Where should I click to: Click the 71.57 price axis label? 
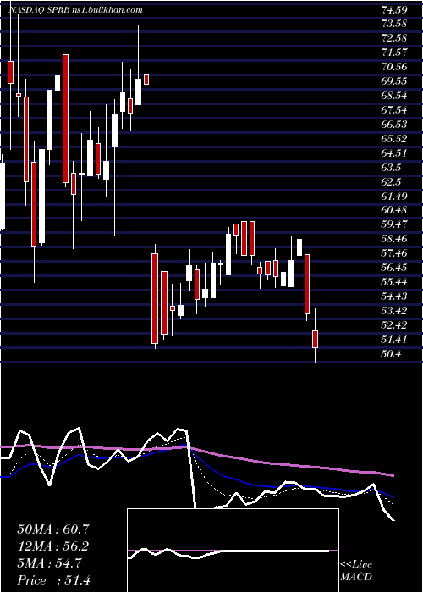coord(394,53)
